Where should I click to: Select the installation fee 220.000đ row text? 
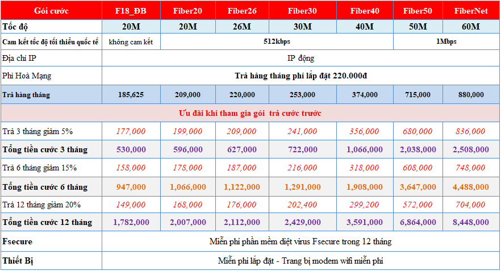[x=300, y=76]
